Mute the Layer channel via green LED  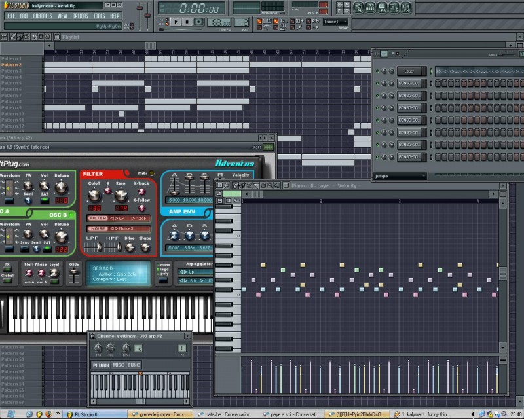pos(377,71)
